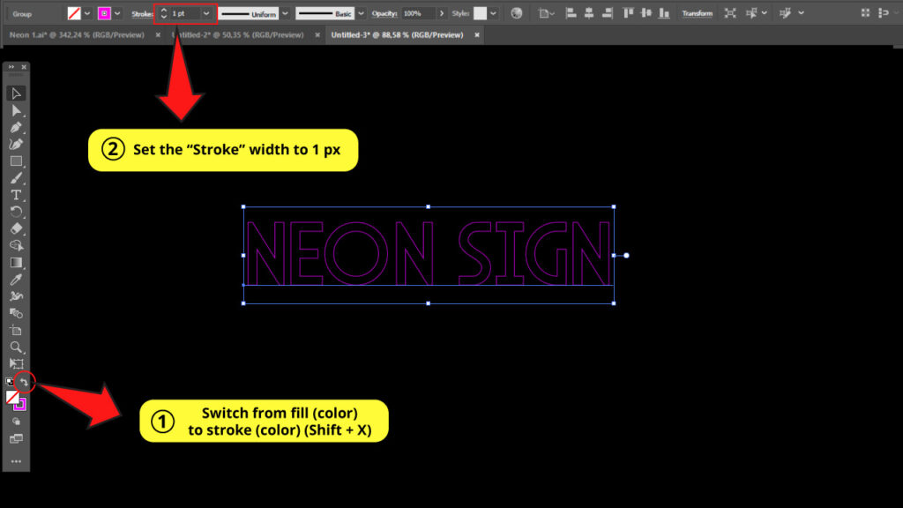Open the Uniform width profile dropdown

[x=284, y=13]
